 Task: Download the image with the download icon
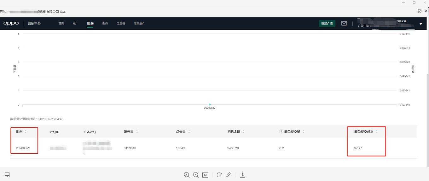point(242,175)
